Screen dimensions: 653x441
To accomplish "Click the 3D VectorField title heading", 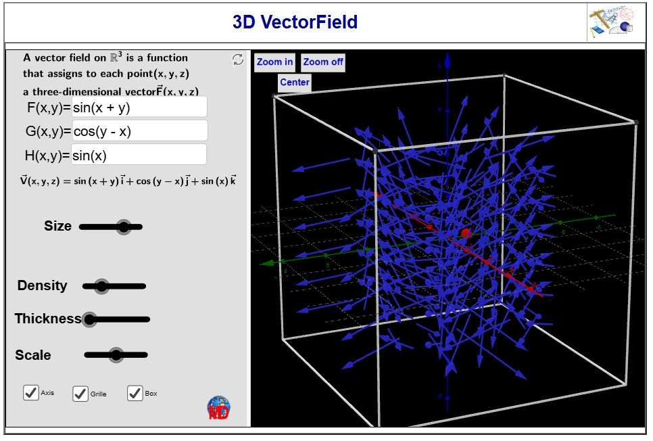I will pyautogui.click(x=295, y=22).
